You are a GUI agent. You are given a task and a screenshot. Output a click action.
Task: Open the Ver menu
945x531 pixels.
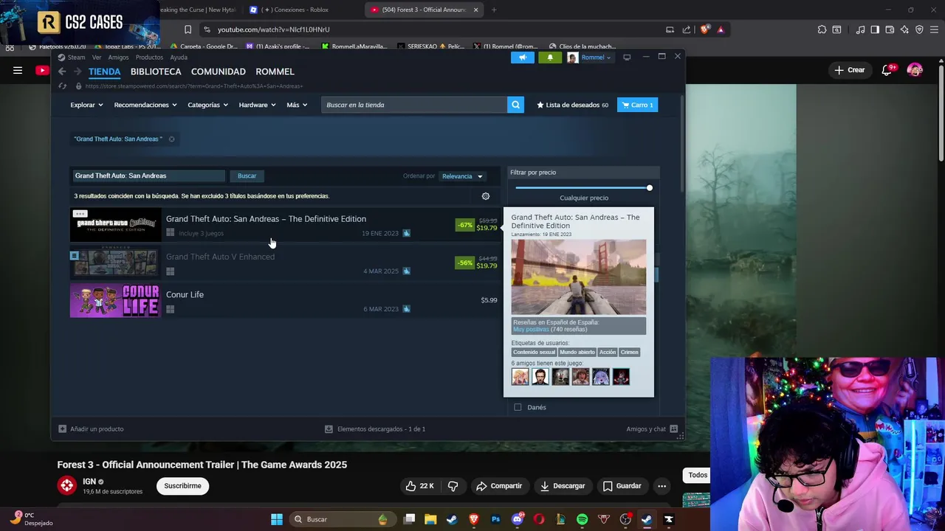[x=97, y=58]
